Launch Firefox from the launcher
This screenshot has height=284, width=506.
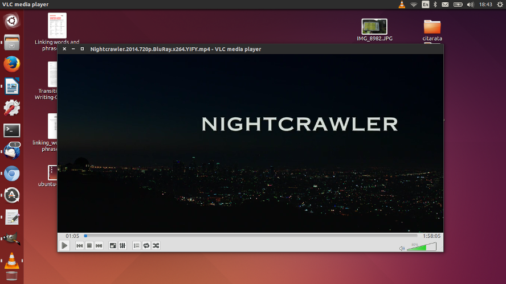[11, 64]
